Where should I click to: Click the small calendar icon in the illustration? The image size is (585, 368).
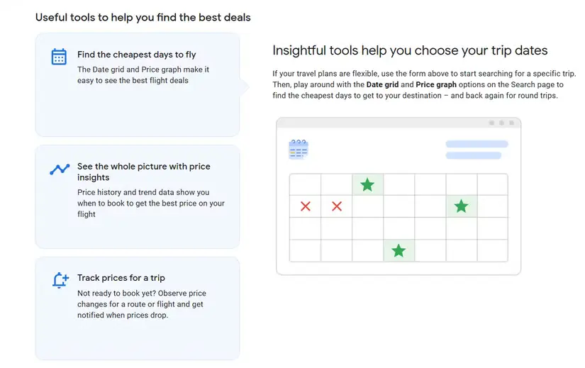(299, 149)
